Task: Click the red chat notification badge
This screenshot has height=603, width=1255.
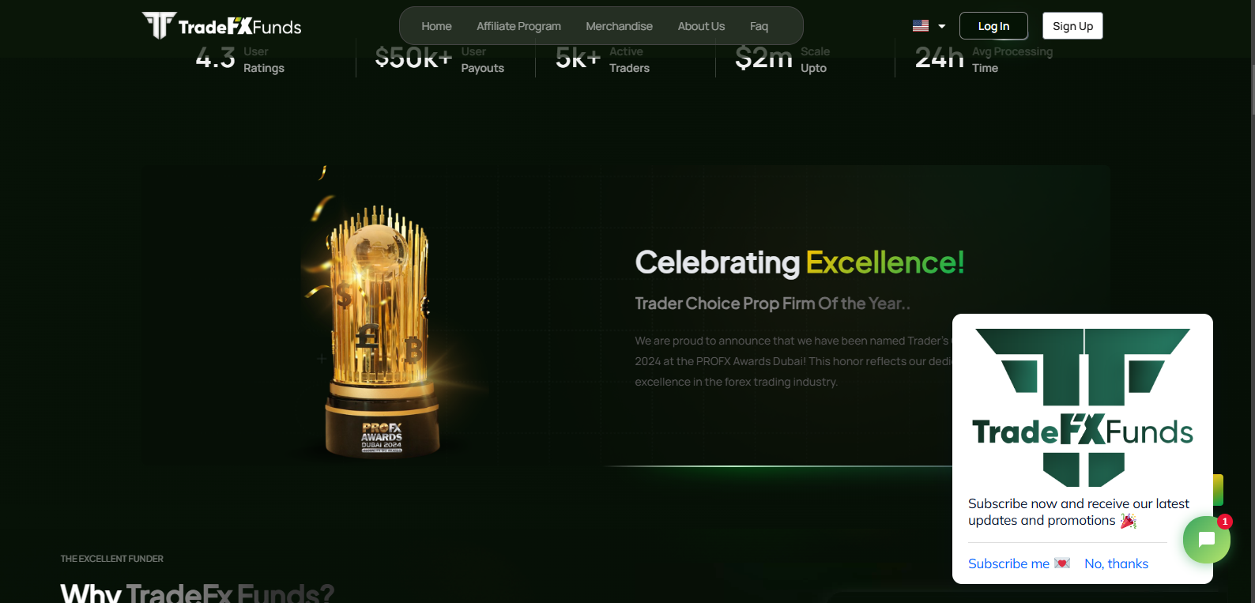Action: tap(1225, 522)
